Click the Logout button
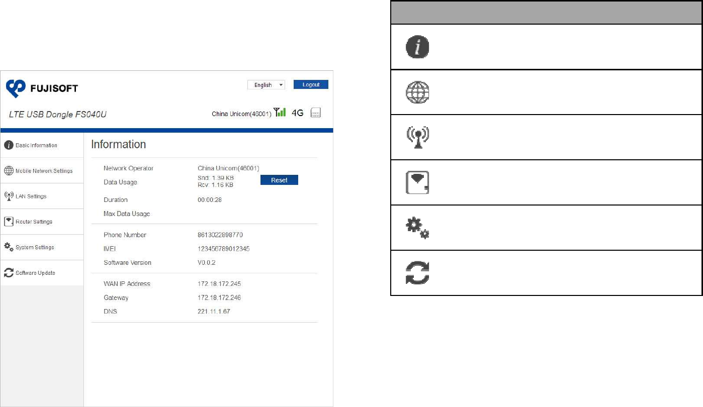Viewport: 703px width, 407px height. pos(311,84)
